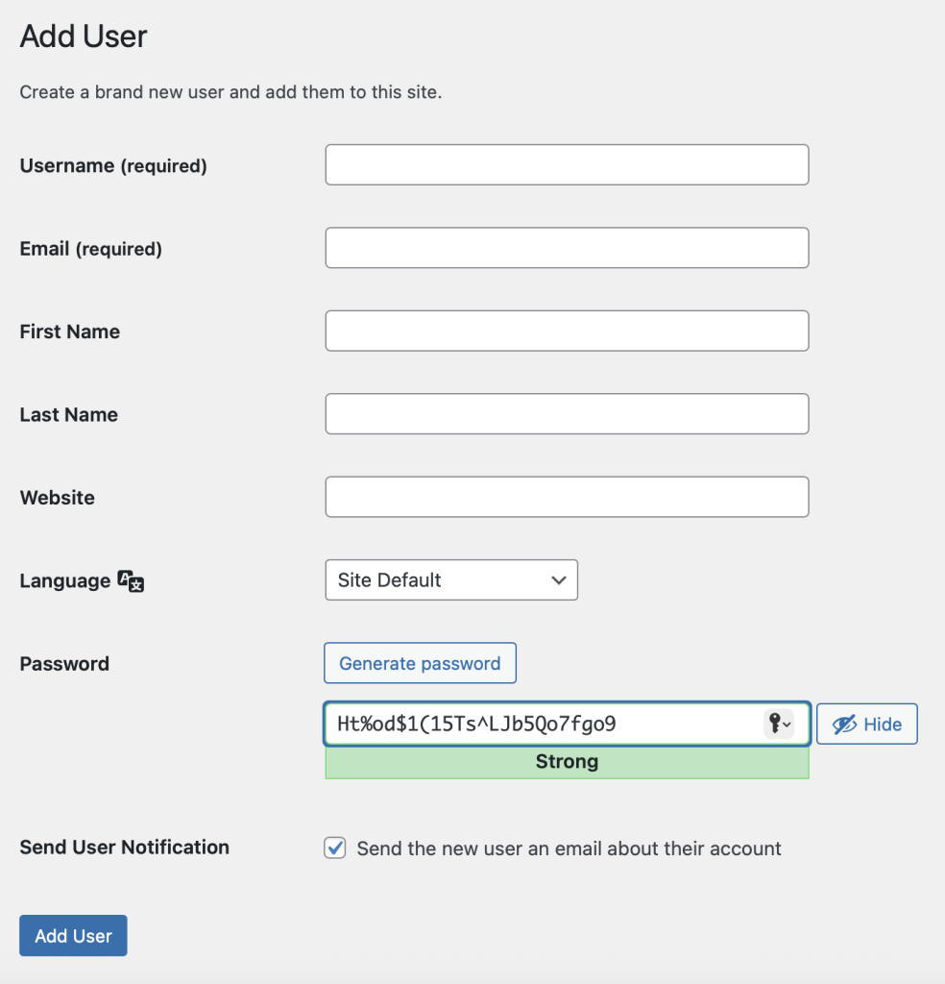Screen dimensions: 945x984
Task: Click the crossed-out eye icon
Action: (844, 725)
